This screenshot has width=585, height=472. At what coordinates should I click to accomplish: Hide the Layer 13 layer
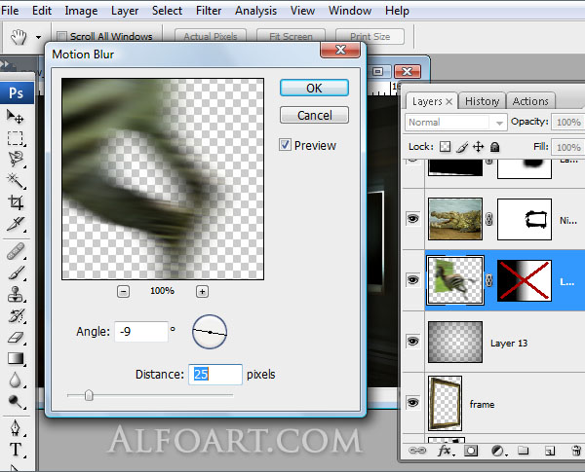[412, 342]
